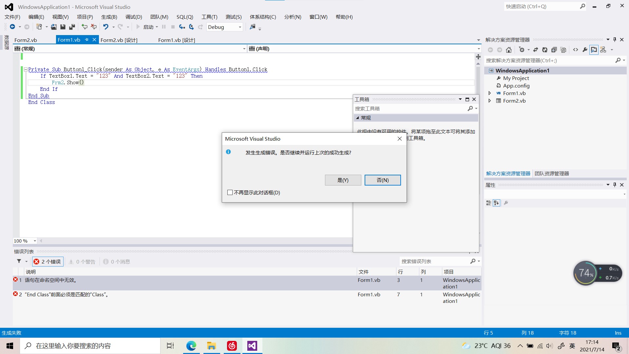This screenshot has height=354, width=629.
Task: Open the (常规) class dropdown
Action: [244, 49]
